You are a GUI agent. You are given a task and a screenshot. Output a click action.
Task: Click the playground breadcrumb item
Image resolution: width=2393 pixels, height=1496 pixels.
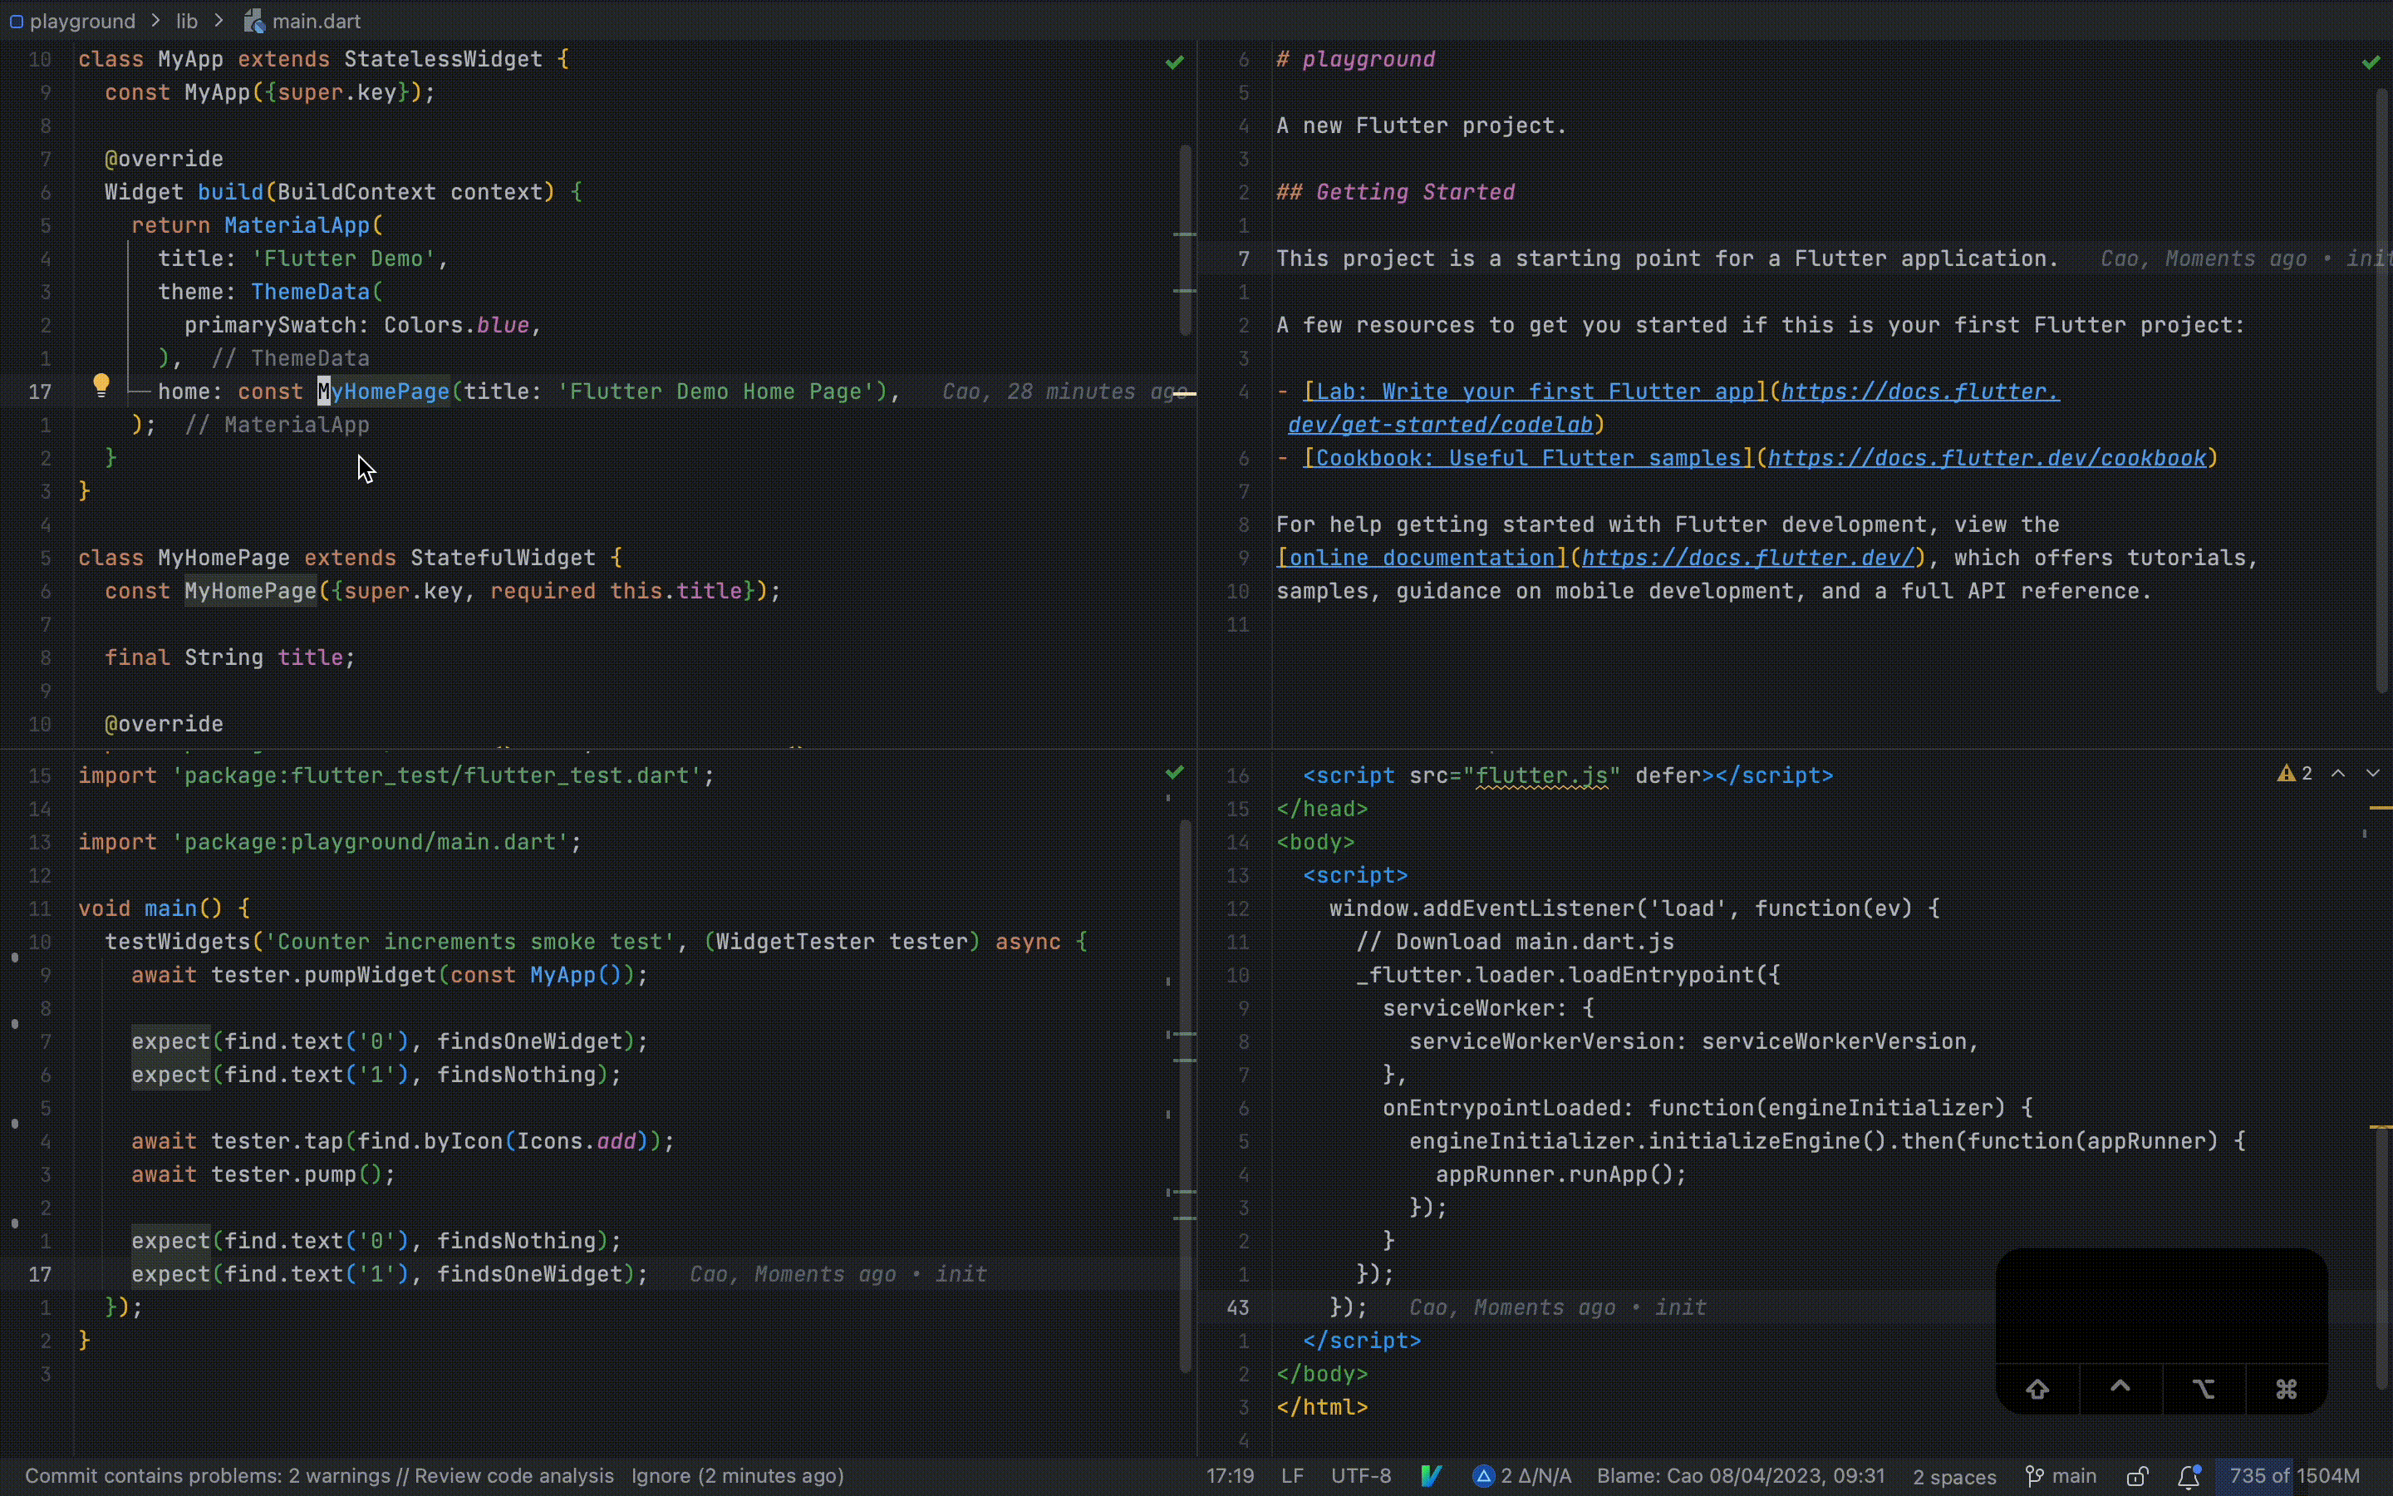coord(82,21)
